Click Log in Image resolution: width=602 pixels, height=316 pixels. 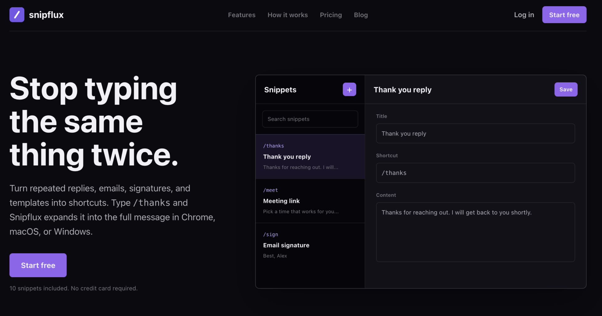[x=524, y=15]
